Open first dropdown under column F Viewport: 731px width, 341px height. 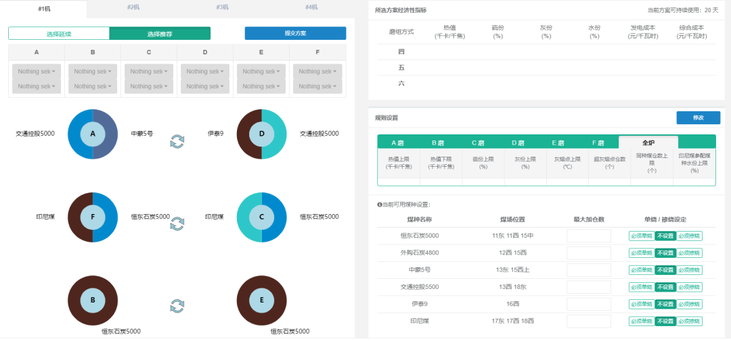point(317,72)
